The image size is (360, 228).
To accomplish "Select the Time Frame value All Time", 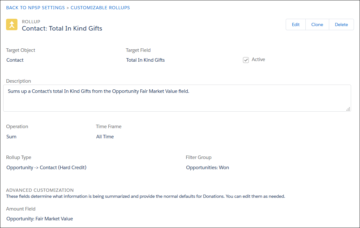I will [x=105, y=137].
